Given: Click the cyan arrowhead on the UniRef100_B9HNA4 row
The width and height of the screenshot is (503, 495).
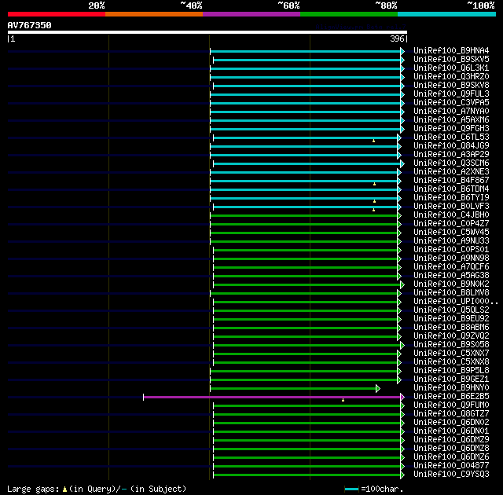Looking at the screenshot, I should pos(402,51).
